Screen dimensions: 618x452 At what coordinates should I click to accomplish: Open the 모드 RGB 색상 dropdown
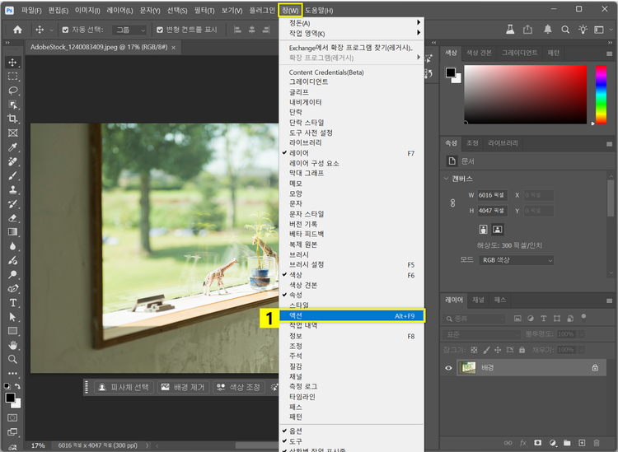click(x=516, y=260)
